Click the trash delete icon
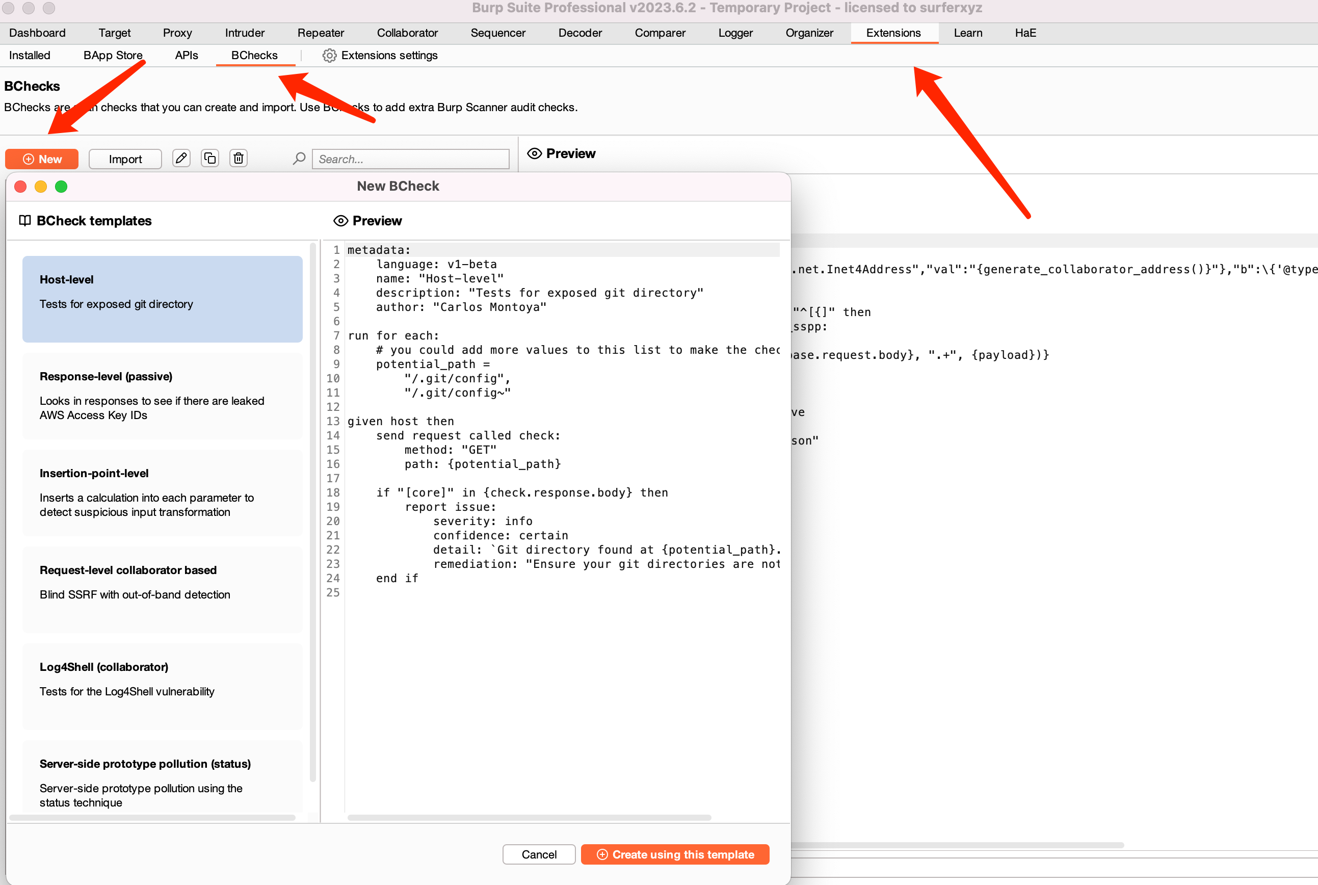This screenshot has width=1318, height=885. pyautogui.click(x=239, y=158)
